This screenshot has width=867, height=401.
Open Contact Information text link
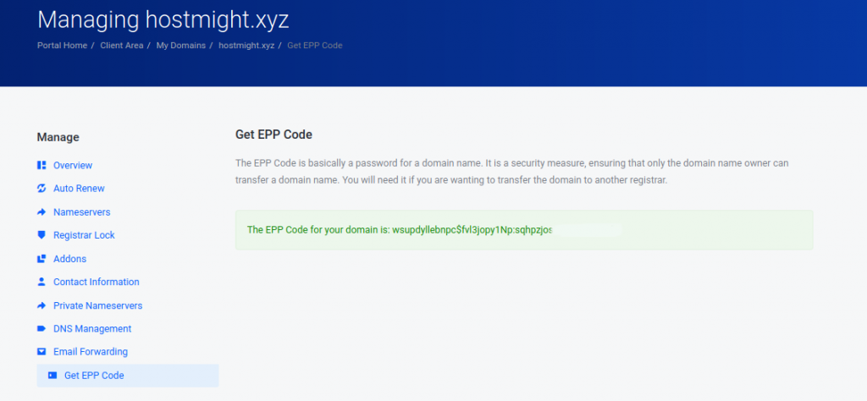(x=97, y=282)
